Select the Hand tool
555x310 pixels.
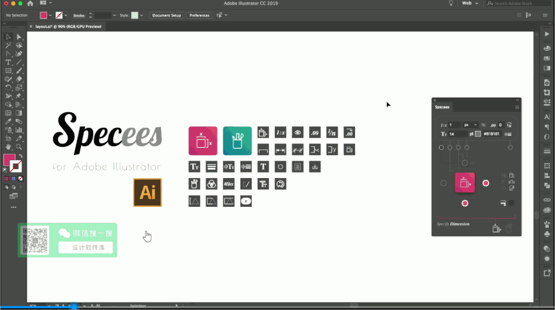click(x=8, y=147)
